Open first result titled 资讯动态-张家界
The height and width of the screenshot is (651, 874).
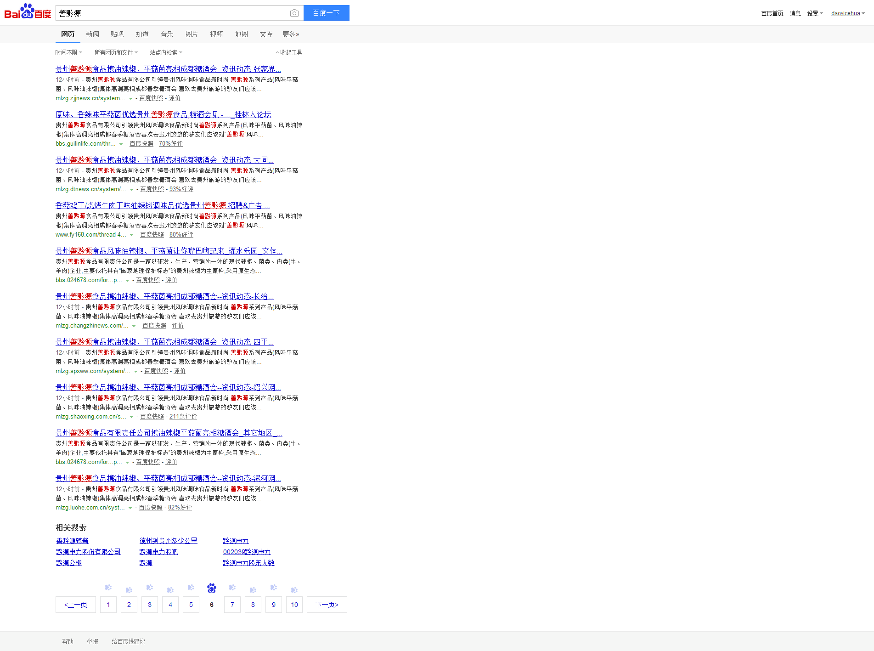click(168, 69)
